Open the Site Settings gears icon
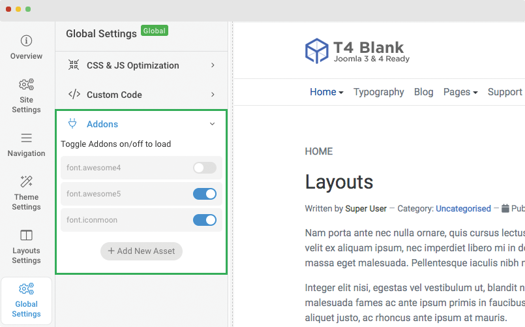The height and width of the screenshot is (327, 525). [x=27, y=84]
